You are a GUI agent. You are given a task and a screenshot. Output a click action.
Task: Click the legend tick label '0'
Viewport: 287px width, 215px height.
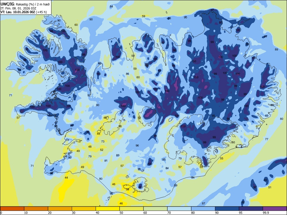coord(1,213)
